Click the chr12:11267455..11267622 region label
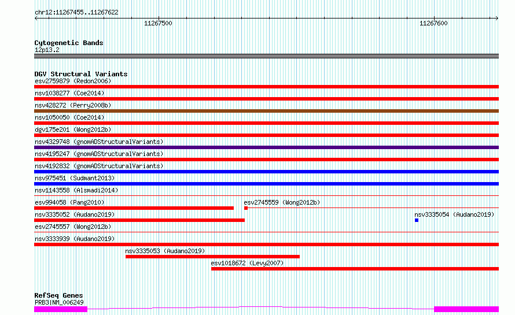515x315 pixels. coord(76,13)
